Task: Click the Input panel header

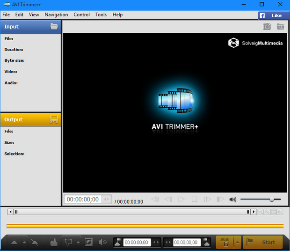Action: tap(30, 27)
